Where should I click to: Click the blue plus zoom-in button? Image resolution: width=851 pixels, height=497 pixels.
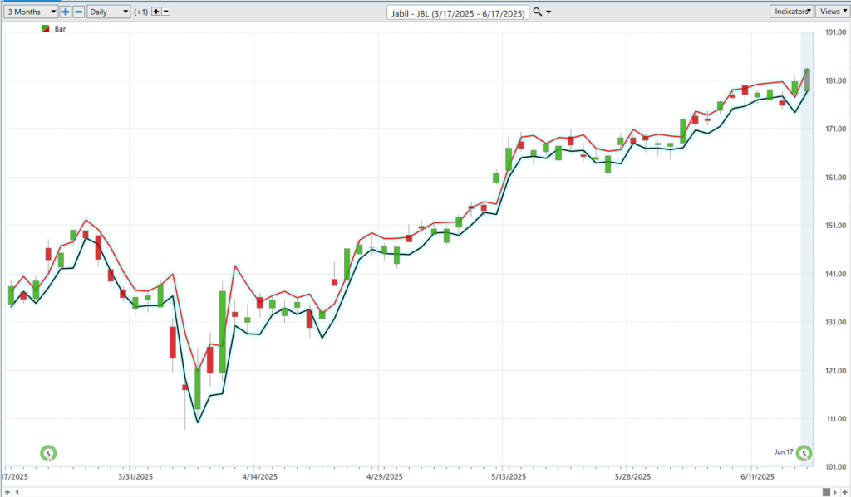click(x=66, y=12)
